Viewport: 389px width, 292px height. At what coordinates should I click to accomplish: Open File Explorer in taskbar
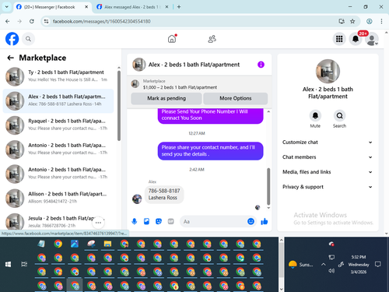(107, 244)
